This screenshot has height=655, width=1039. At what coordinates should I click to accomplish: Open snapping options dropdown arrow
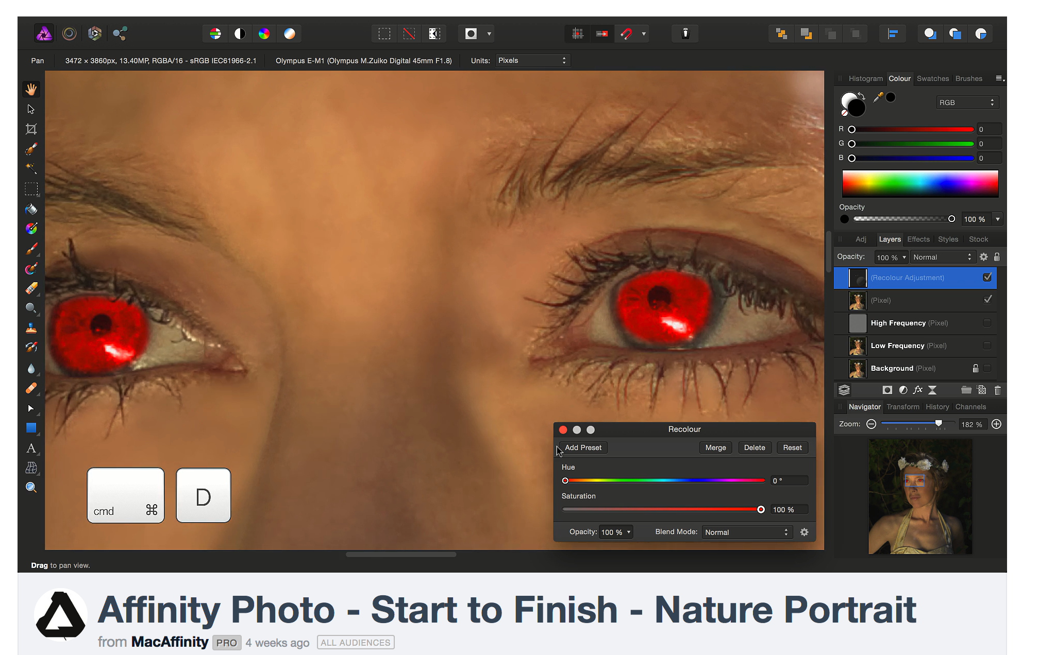(644, 34)
